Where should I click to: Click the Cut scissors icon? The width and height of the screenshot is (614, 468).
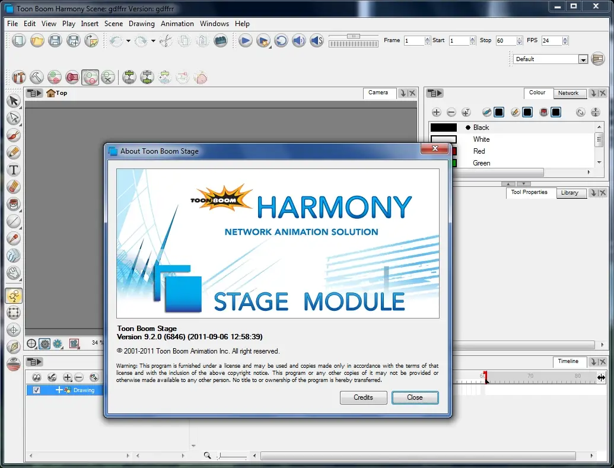point(166,41)
